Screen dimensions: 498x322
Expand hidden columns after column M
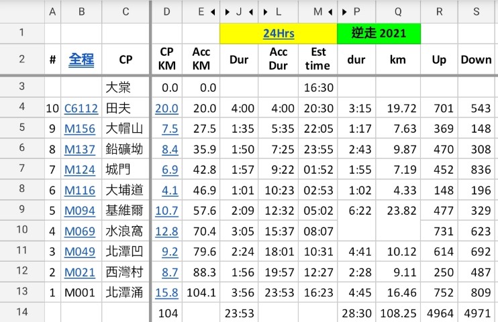click(x=330, y=12)
